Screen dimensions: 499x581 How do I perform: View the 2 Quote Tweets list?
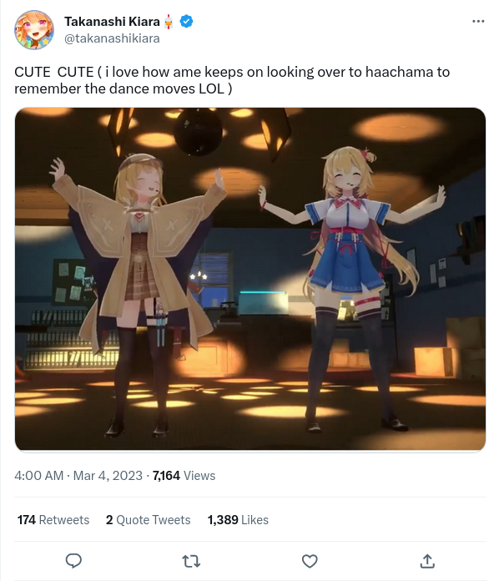tap(149, 520)
